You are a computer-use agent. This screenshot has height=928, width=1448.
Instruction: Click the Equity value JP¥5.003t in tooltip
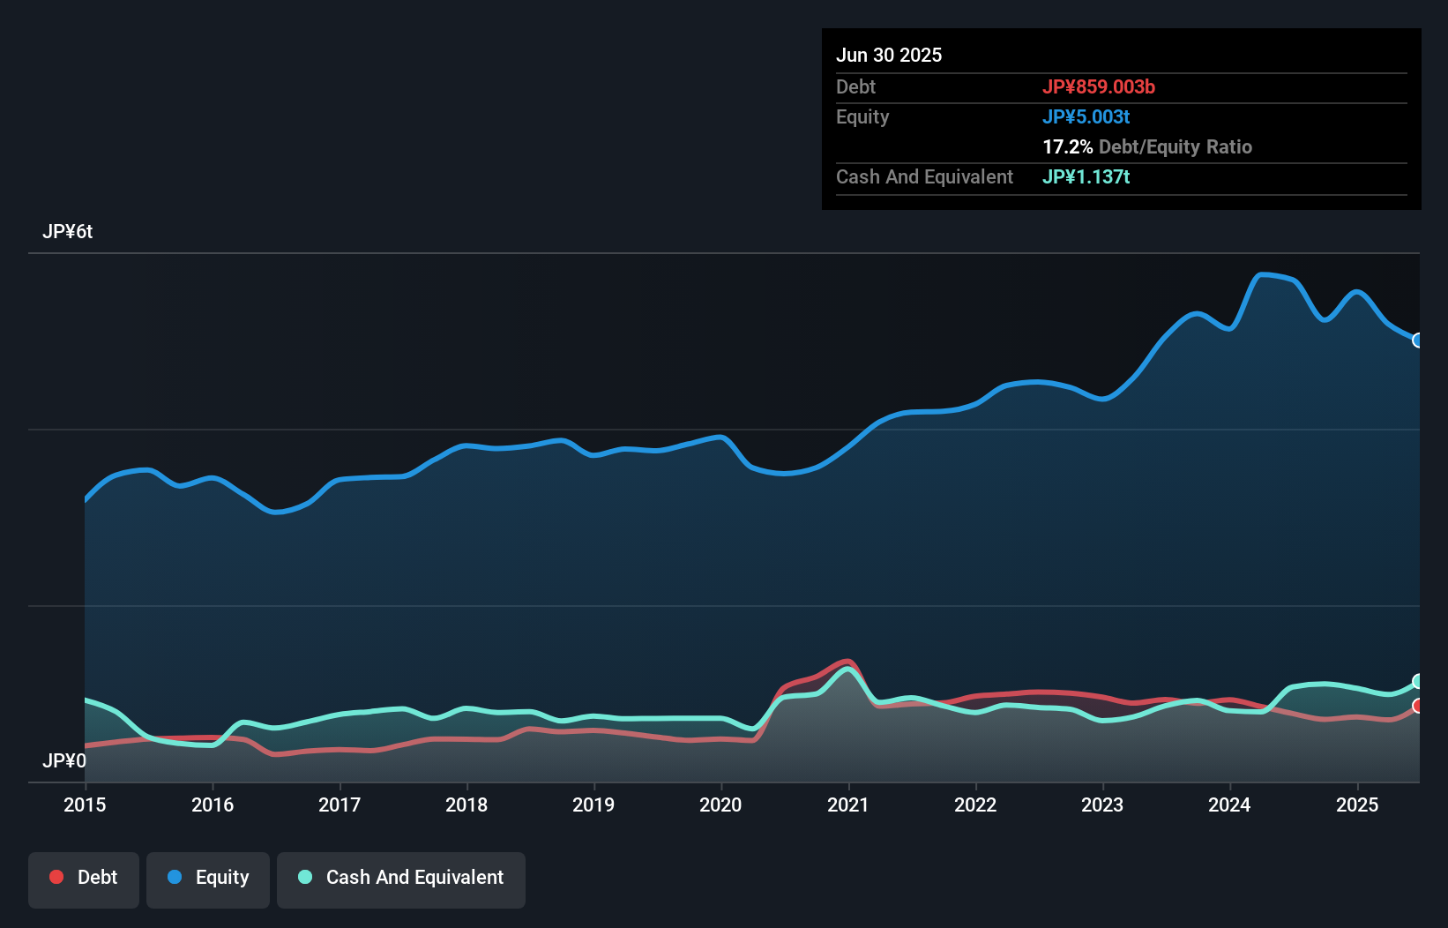click(1086, 117)
